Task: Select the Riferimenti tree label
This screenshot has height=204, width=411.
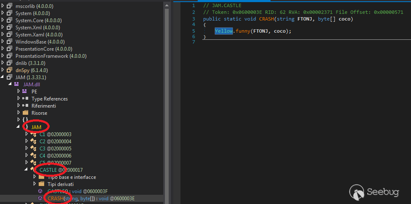Action: [x=43, y=106]
